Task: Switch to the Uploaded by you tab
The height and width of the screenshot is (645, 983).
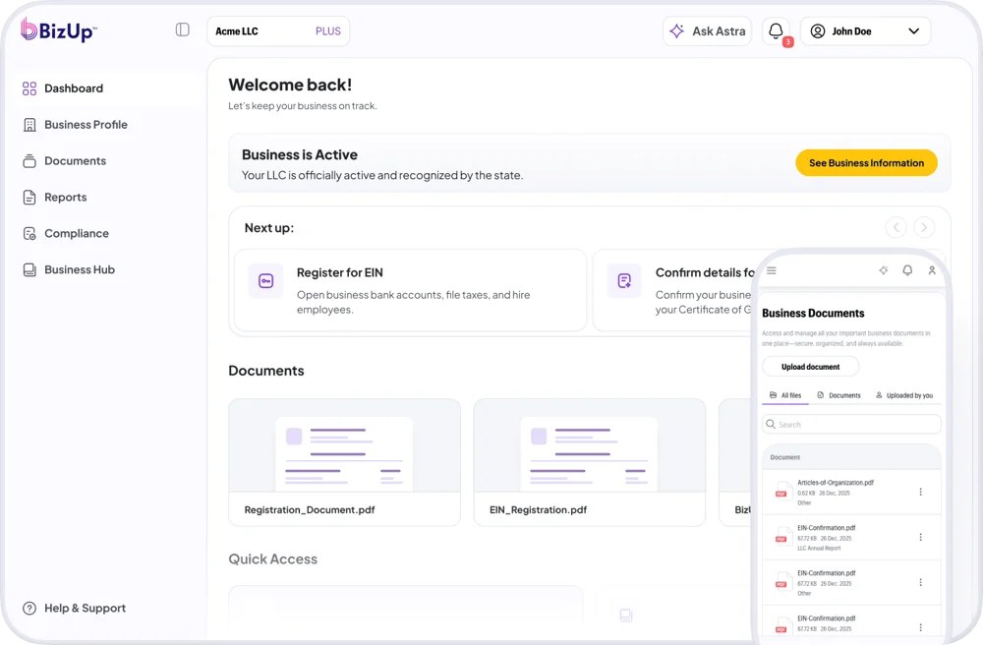Action: click(904, 395)
